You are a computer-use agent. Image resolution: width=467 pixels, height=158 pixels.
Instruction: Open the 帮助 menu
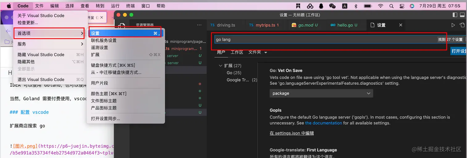click(x=161, y=6)
